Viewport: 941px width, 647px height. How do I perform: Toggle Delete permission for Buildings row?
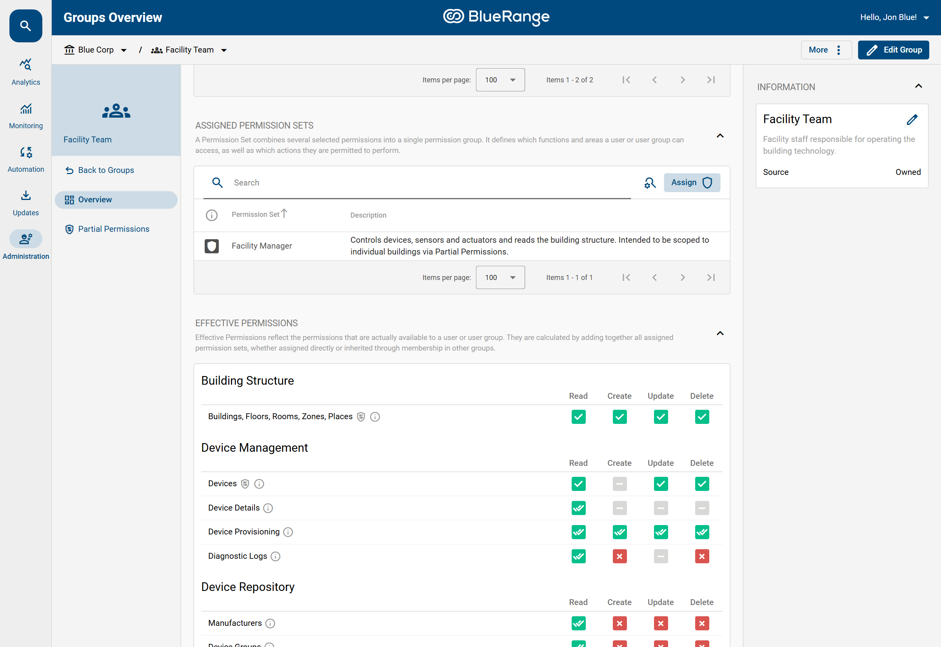tap(702, 417)
